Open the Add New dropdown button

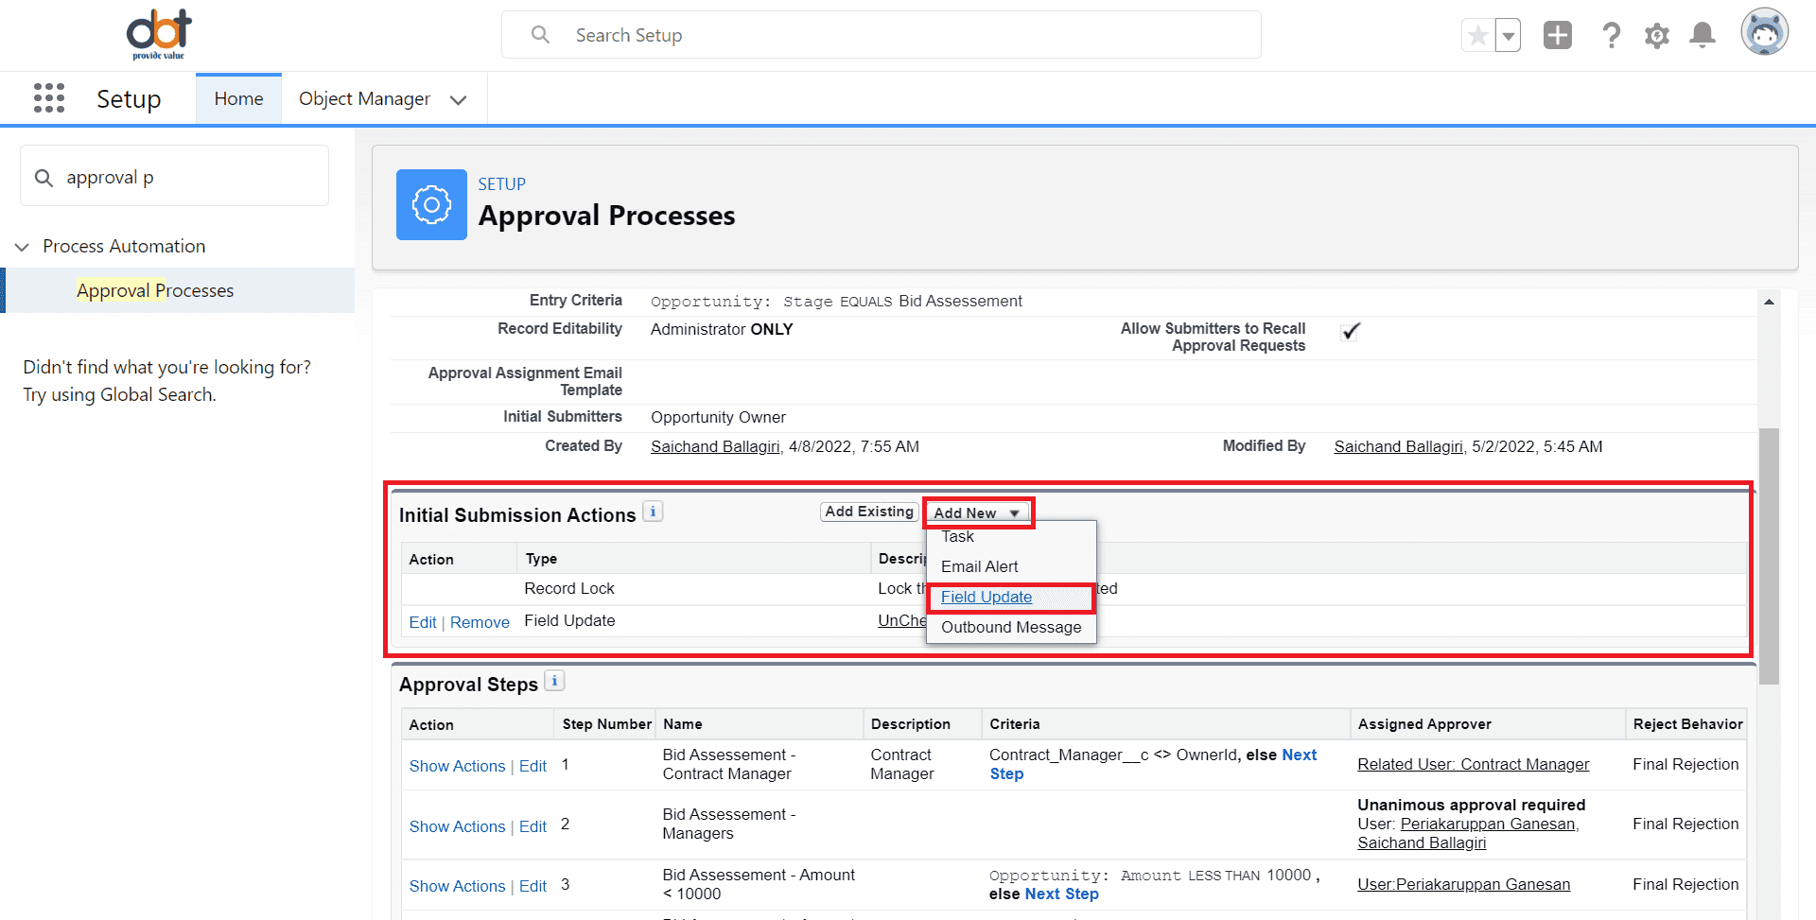(x=978, y=512)
